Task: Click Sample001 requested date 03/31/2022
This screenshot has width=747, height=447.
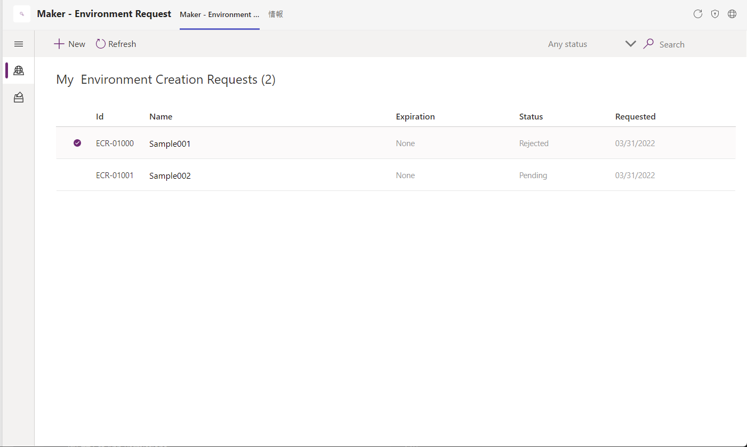Action: [635, 143]
